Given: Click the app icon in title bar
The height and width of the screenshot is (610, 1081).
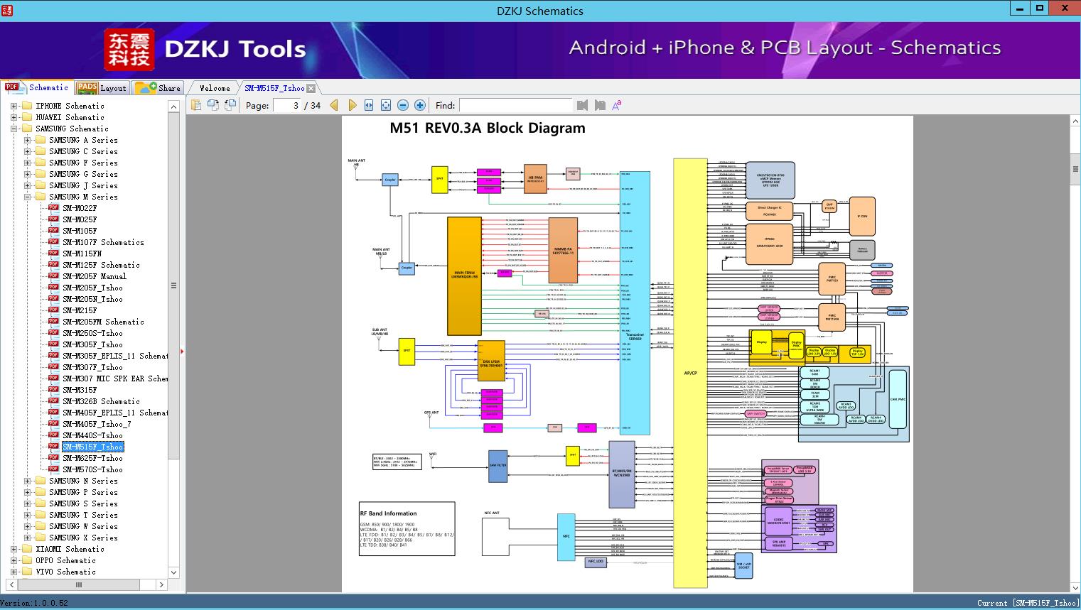Looking at the screenshot, I should pyautogui.click(x=7, y=10).
